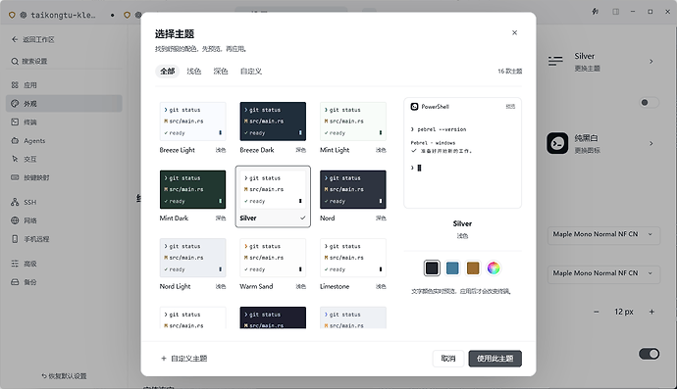Click 使用此主题 to apply the theme
Screen dimensions: 677x389
495,359
